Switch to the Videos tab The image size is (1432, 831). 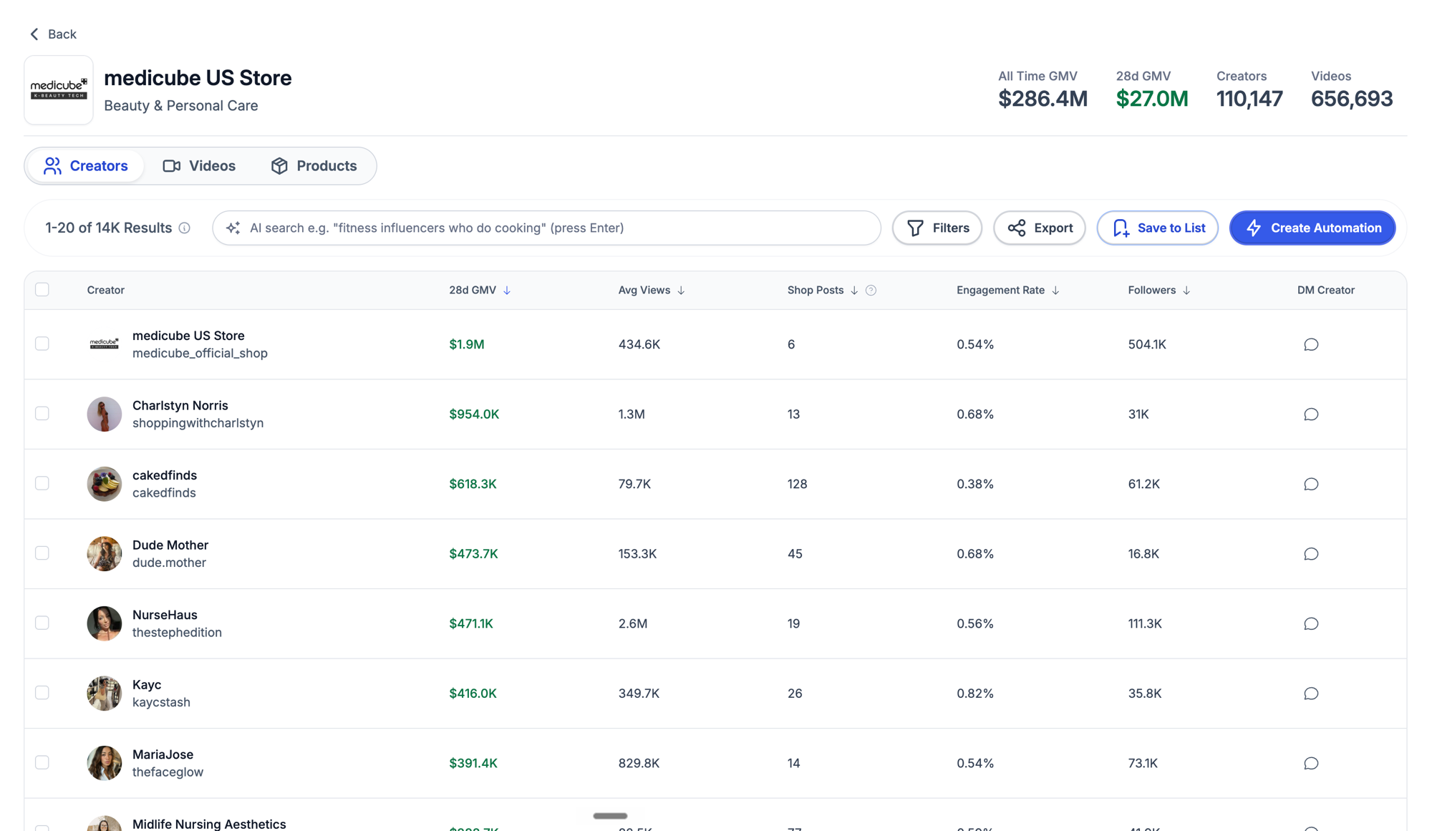click(x=198, y=166)
